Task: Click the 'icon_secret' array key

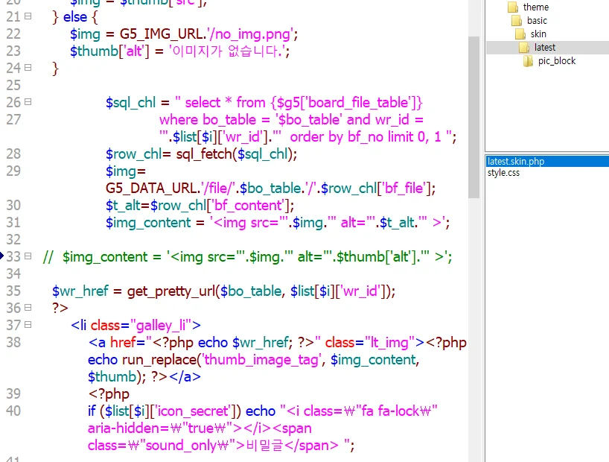Action: point(194,411)
